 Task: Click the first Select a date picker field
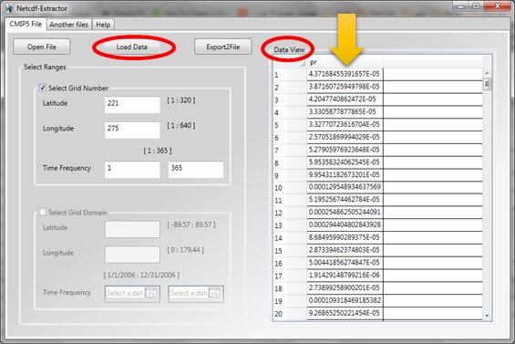coord(132,294)
